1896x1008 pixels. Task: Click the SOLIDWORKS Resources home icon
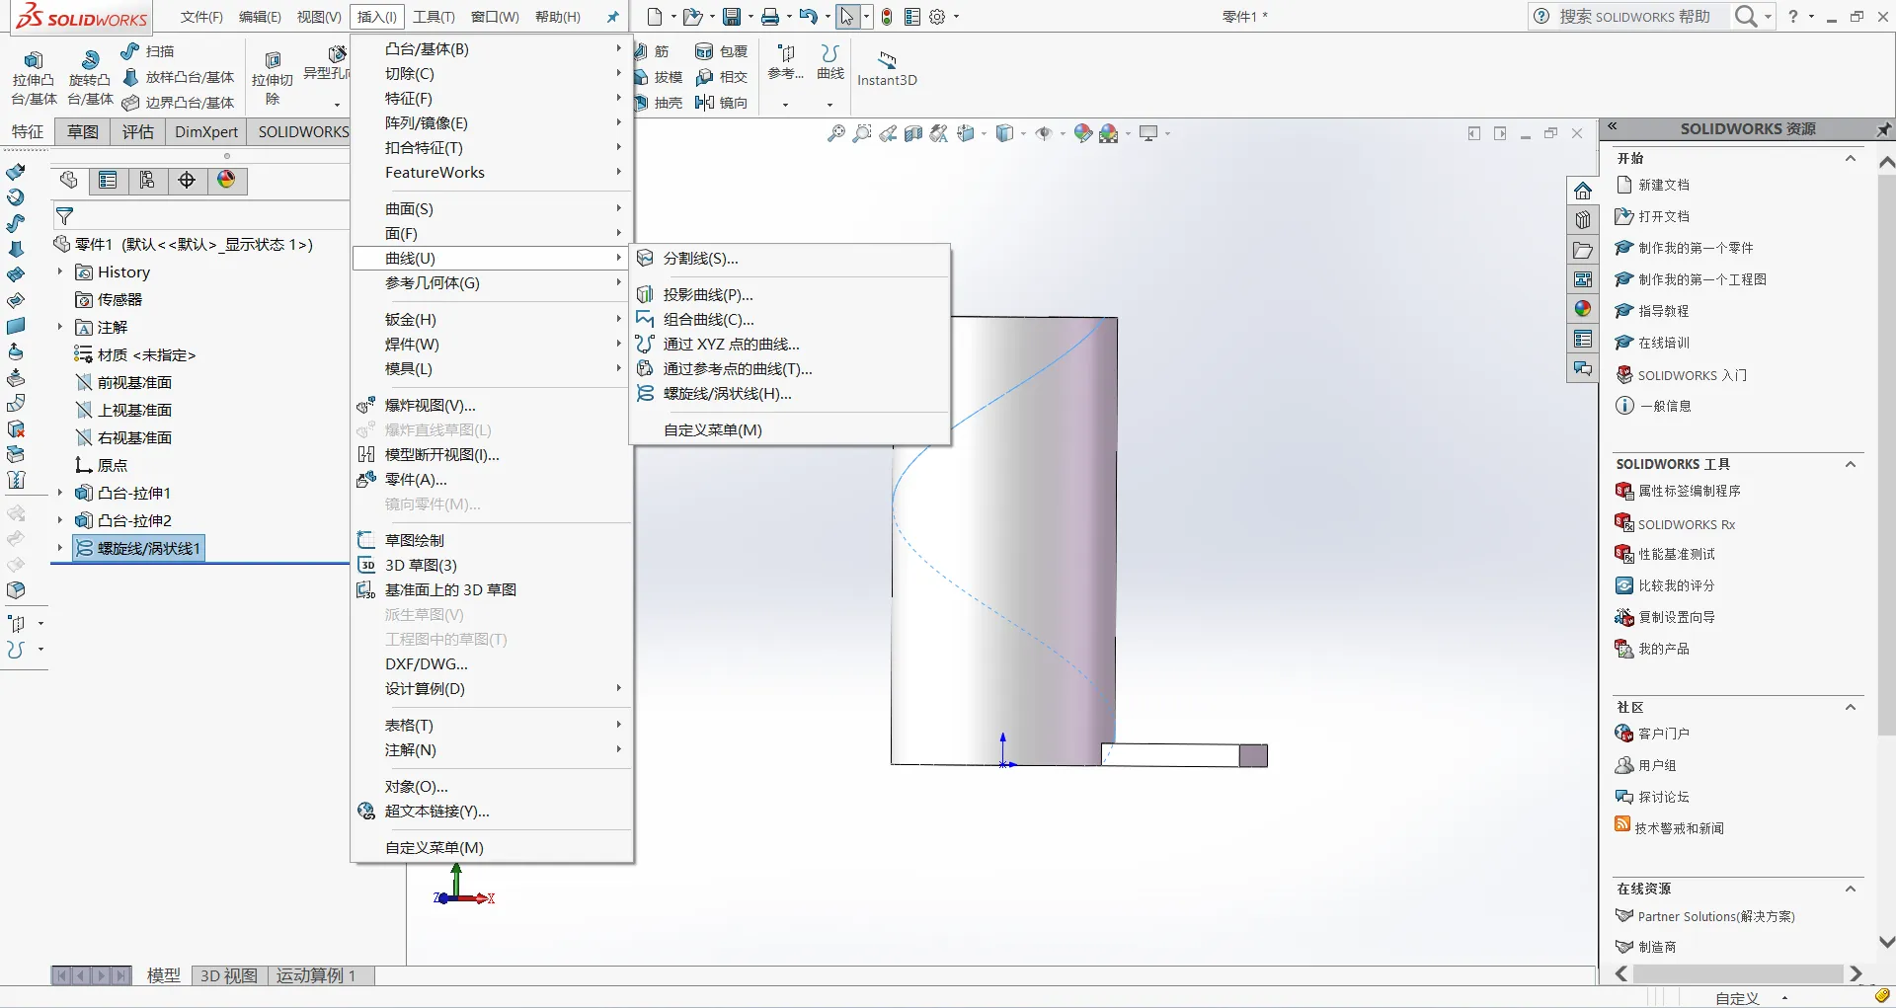tap(1583, 191)
